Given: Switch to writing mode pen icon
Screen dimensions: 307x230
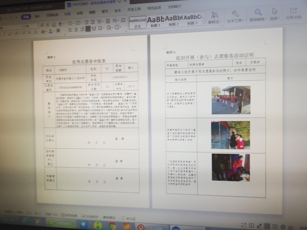Looking at the screenshot, I should click(x=259, y=226).
